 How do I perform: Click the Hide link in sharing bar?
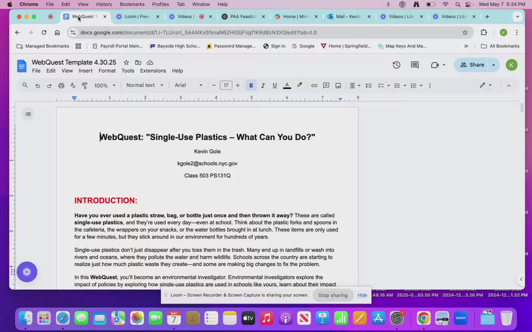point(362,295)
